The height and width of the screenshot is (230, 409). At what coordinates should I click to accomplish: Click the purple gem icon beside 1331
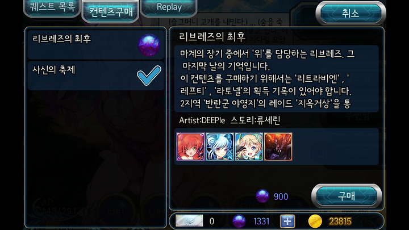[239, 221]
